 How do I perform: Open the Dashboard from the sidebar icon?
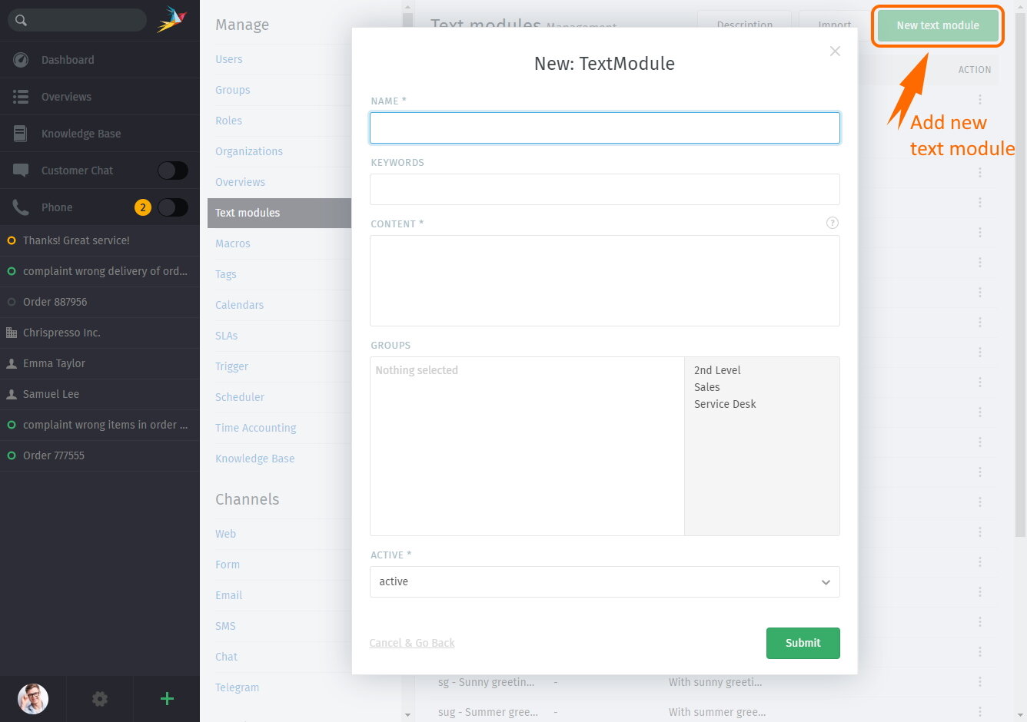(x=22, y=59)
